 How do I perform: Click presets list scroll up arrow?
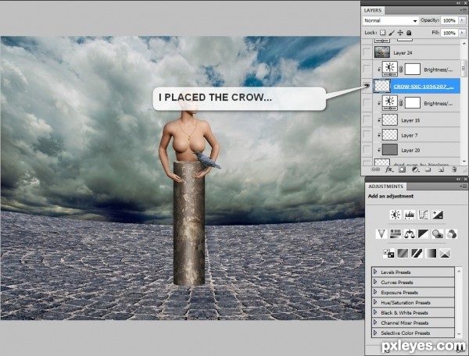coord(458,271)
